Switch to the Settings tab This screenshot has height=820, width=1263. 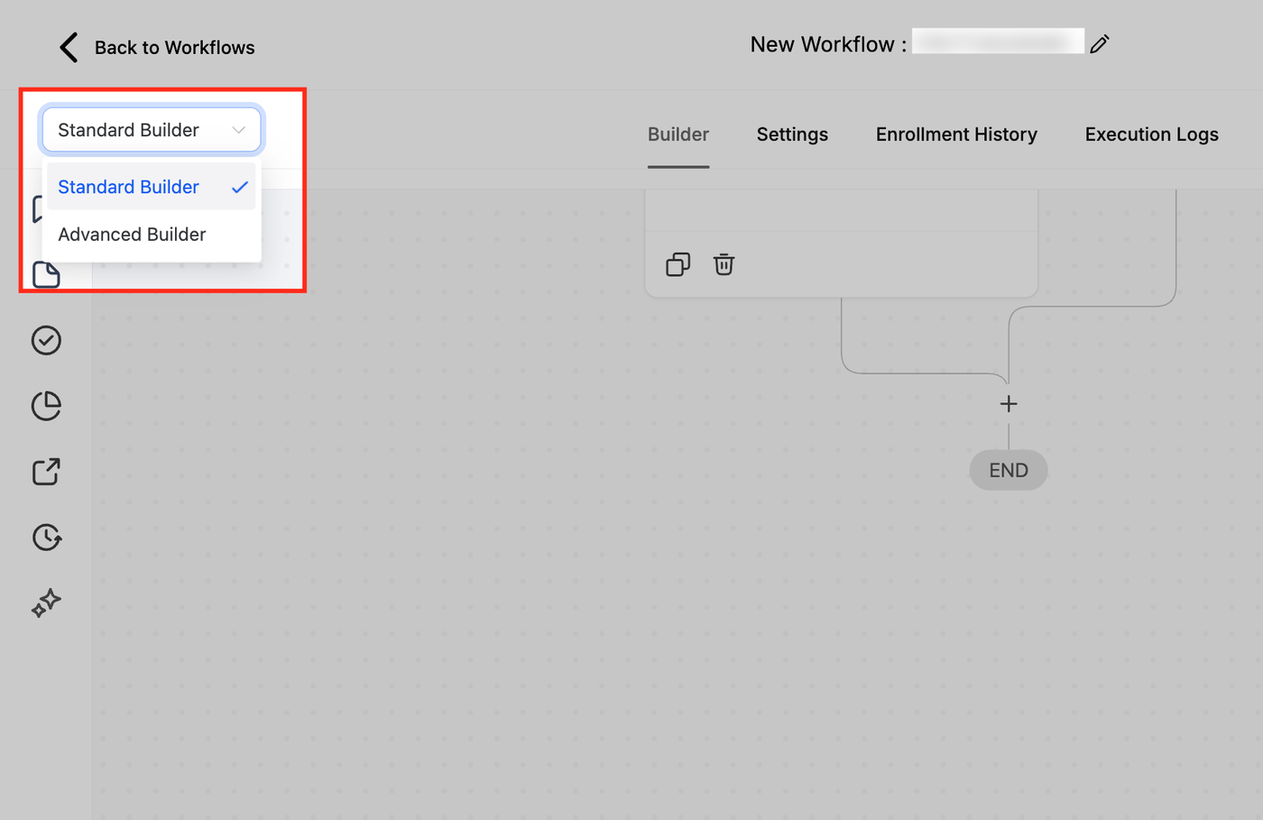792,134
